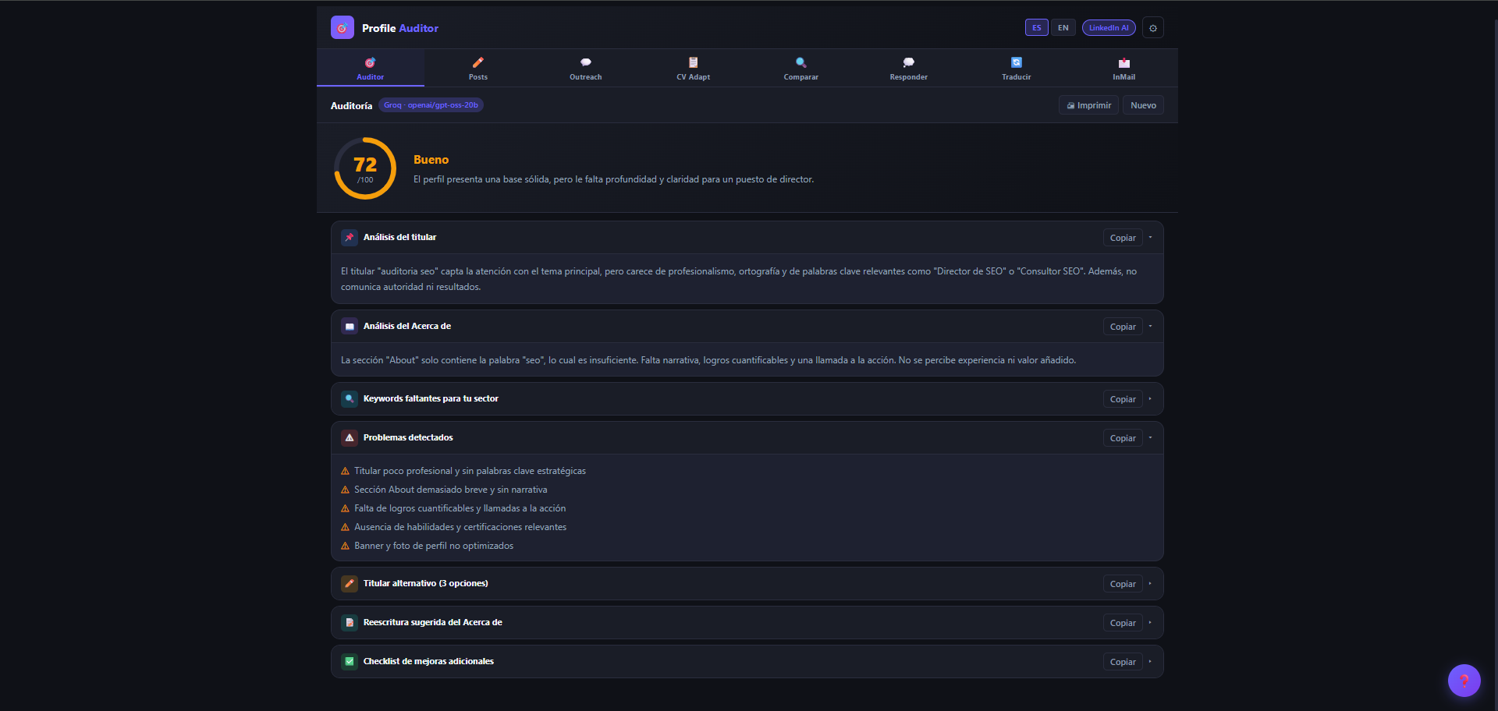Collapse the Análisis del Acerca de section

(1151, 327)
